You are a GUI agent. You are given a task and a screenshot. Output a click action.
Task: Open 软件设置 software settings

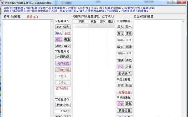tap(124, 110)
